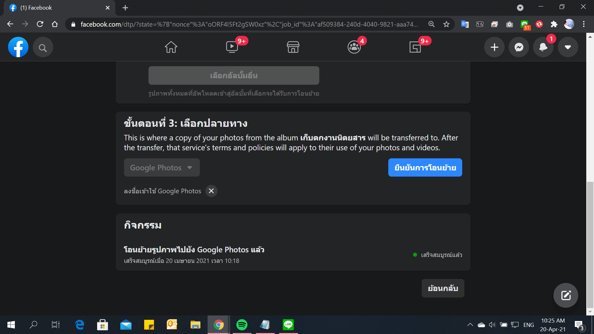Click the เลือกอัลบั้มอื่น button
The height and width of the screenshot is (334, 594).
pyautogui.click(x=234, y=75)
